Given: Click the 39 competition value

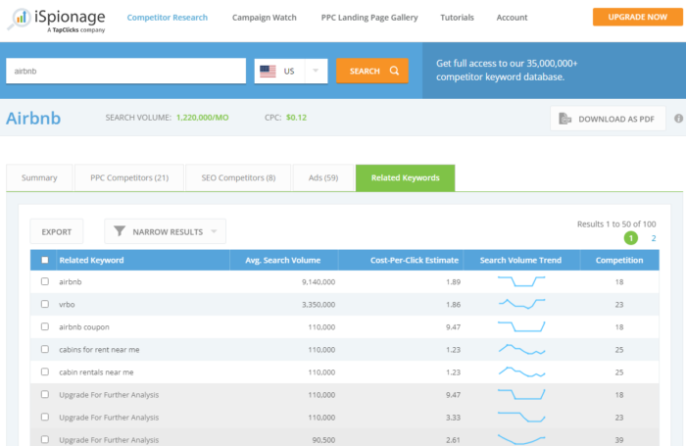Looking at the screenshot, I should 619,440.
